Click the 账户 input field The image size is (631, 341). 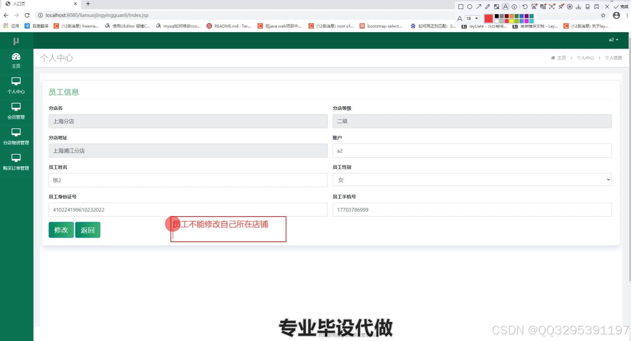coord(472,151)
